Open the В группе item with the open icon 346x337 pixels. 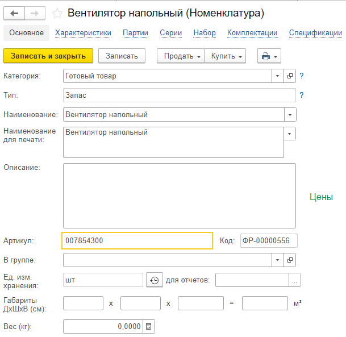click(x=290, y=260)
